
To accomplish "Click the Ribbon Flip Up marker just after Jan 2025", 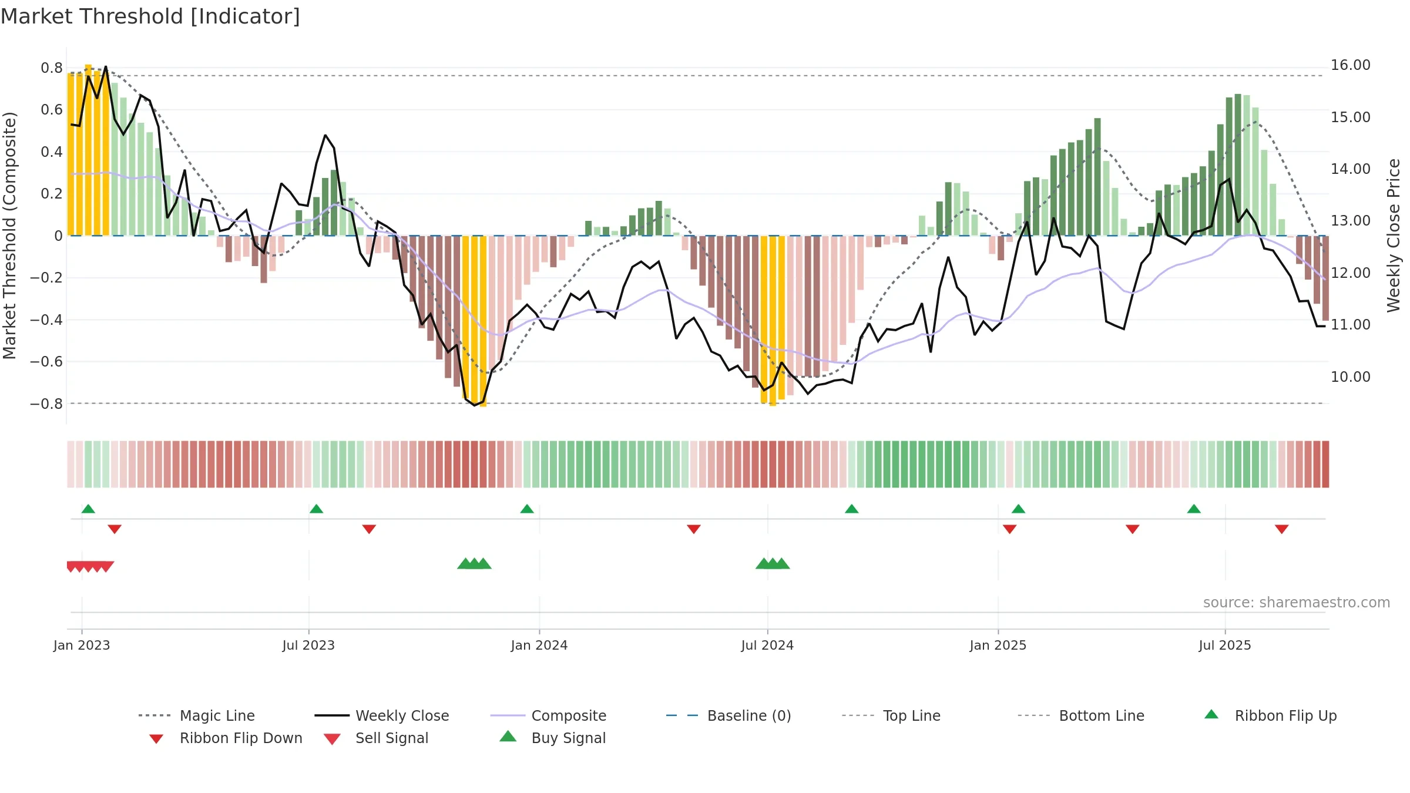I will pyautogui.click(x=1019, y=509).
